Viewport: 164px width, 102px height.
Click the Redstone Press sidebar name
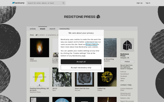[x=125, y=55]
